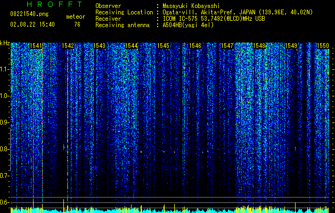Click the kHz axis unit label
This screenshot has height=213, width=335.
click(5, 43)
